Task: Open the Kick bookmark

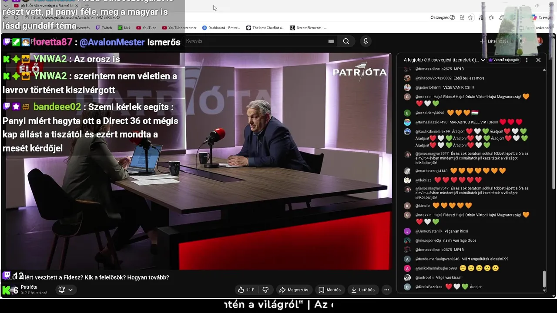Action: coord(124,28)
